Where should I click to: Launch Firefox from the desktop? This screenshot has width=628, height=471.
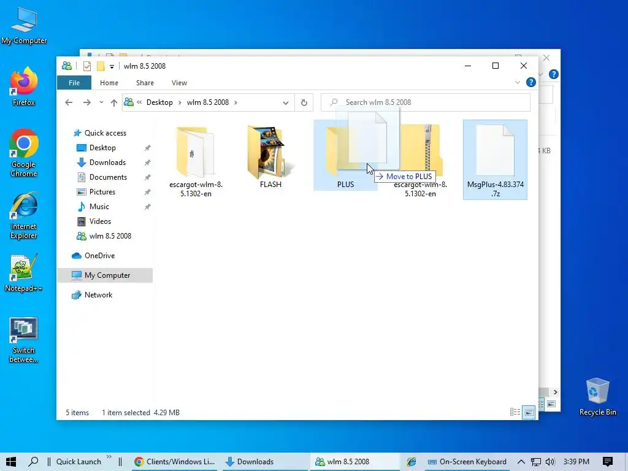[24, 86]
